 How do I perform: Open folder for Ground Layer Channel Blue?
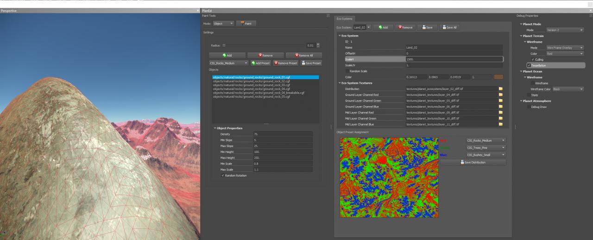(500, 107)
